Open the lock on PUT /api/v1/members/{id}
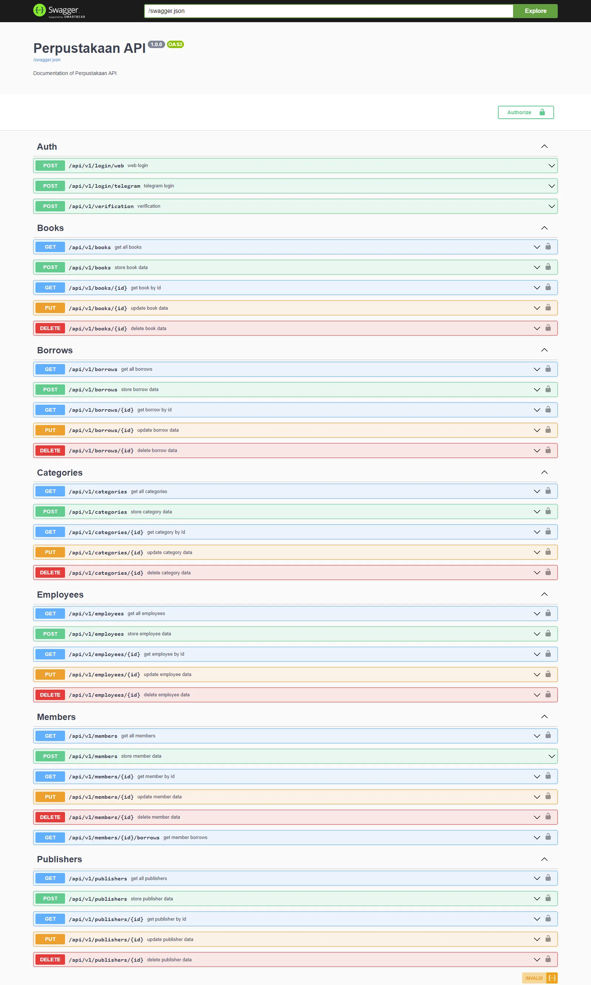The height and width of the screenshot is (985, 591). pyautogui.click(x=548, y=797)
